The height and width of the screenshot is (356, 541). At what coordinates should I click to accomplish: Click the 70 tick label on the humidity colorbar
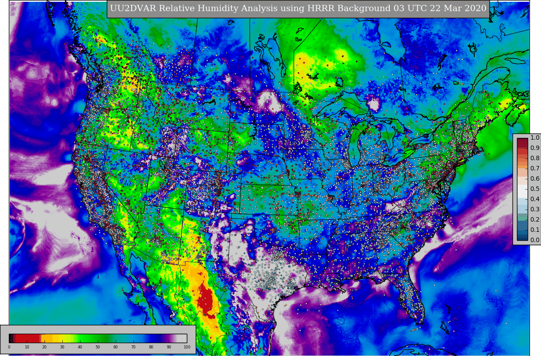[x=133, y=347]
